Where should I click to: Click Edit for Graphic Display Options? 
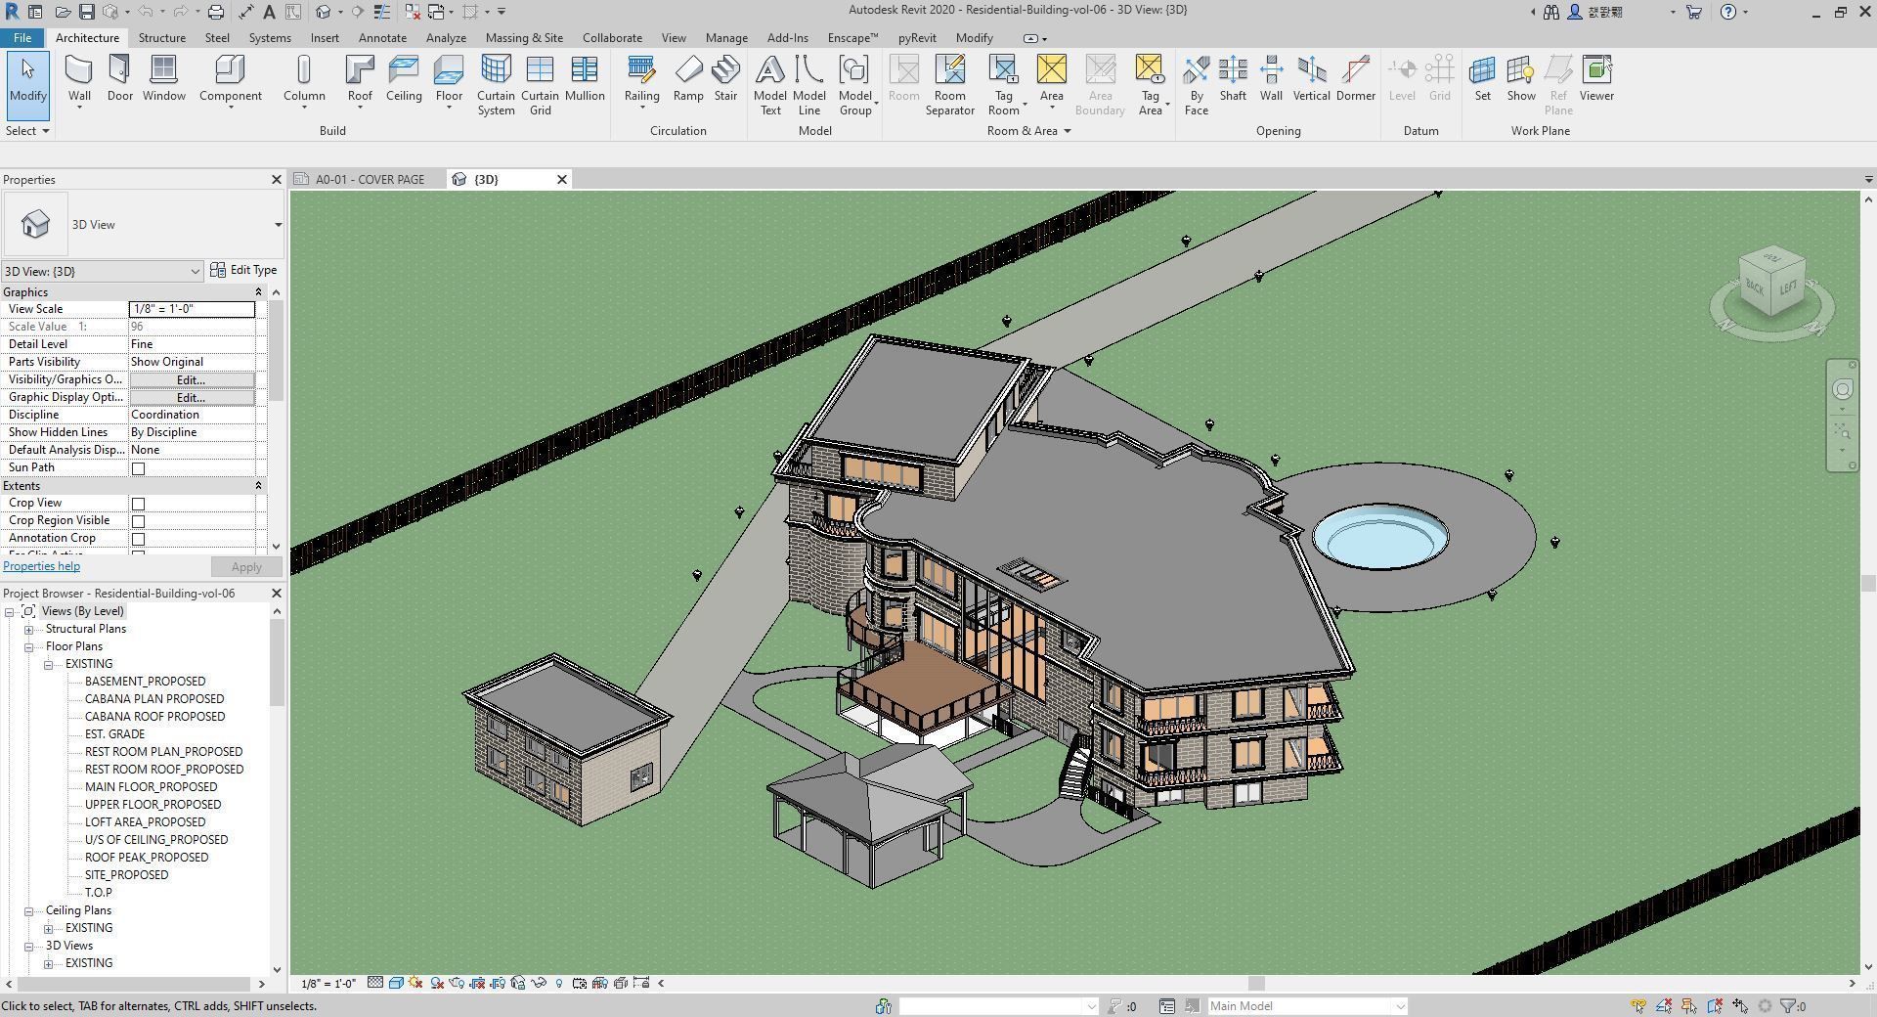191,397
